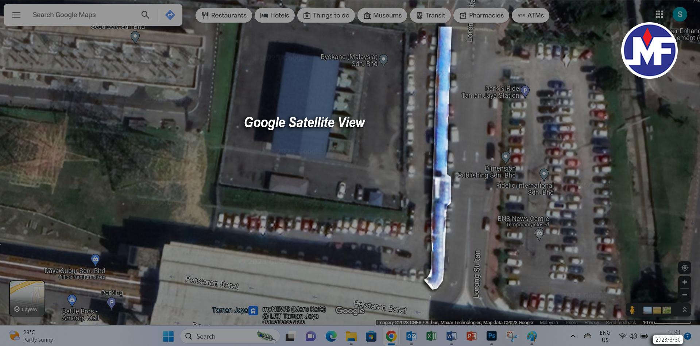Click the ENG US language indicator
Viewport: 700px width, 346px height.
(605, 336)
